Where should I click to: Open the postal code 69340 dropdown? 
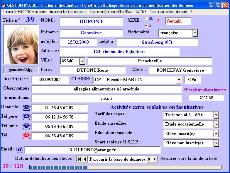(x=82, y=61)
